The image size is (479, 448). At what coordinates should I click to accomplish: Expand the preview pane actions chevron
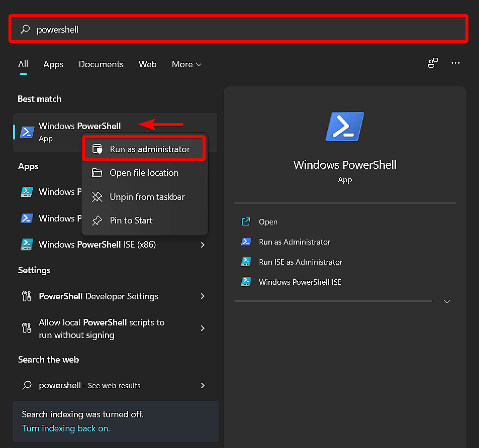[447, 301]
